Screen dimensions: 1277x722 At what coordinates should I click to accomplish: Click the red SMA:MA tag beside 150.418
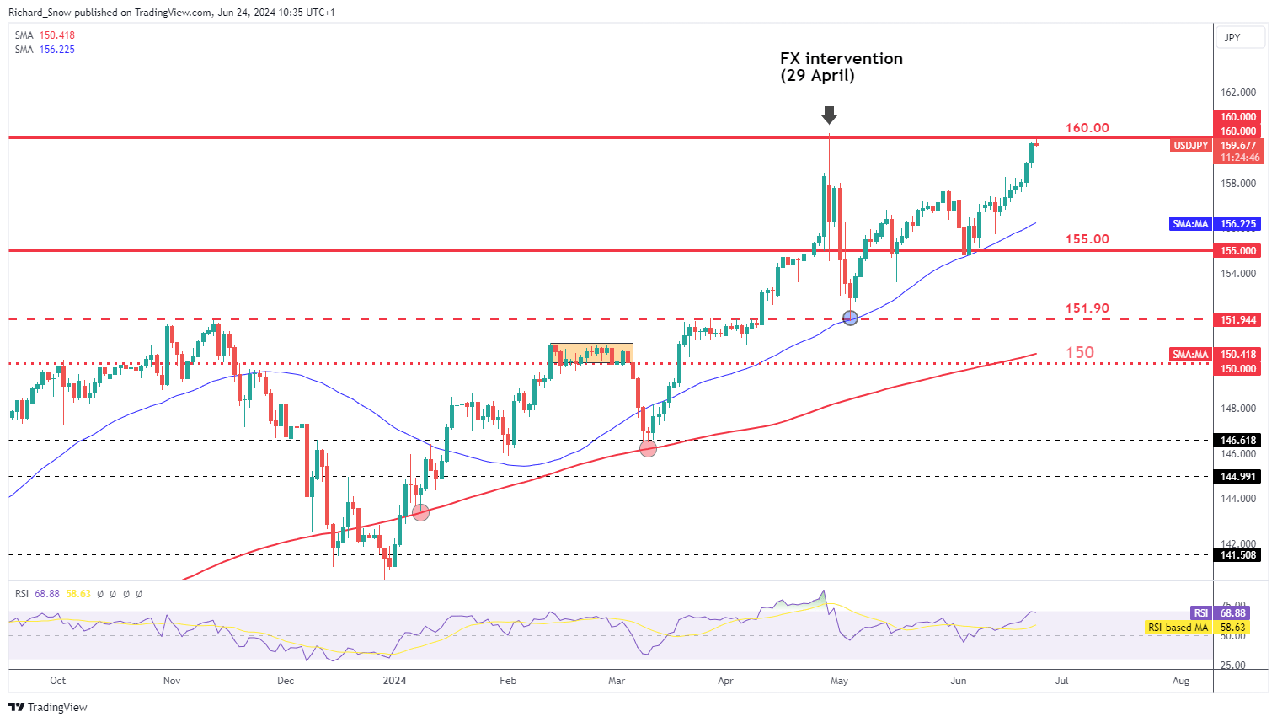click(1191, 355)
